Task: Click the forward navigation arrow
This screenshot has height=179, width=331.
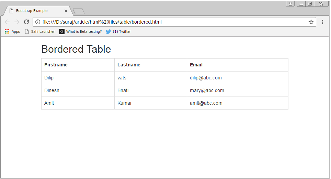Action: pyautogui.click(x=16, y=22)
